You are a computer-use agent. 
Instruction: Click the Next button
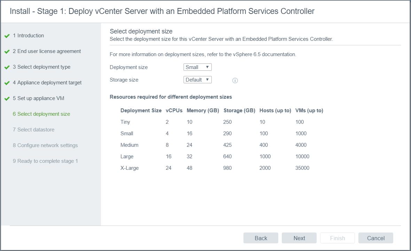(299, 238)
